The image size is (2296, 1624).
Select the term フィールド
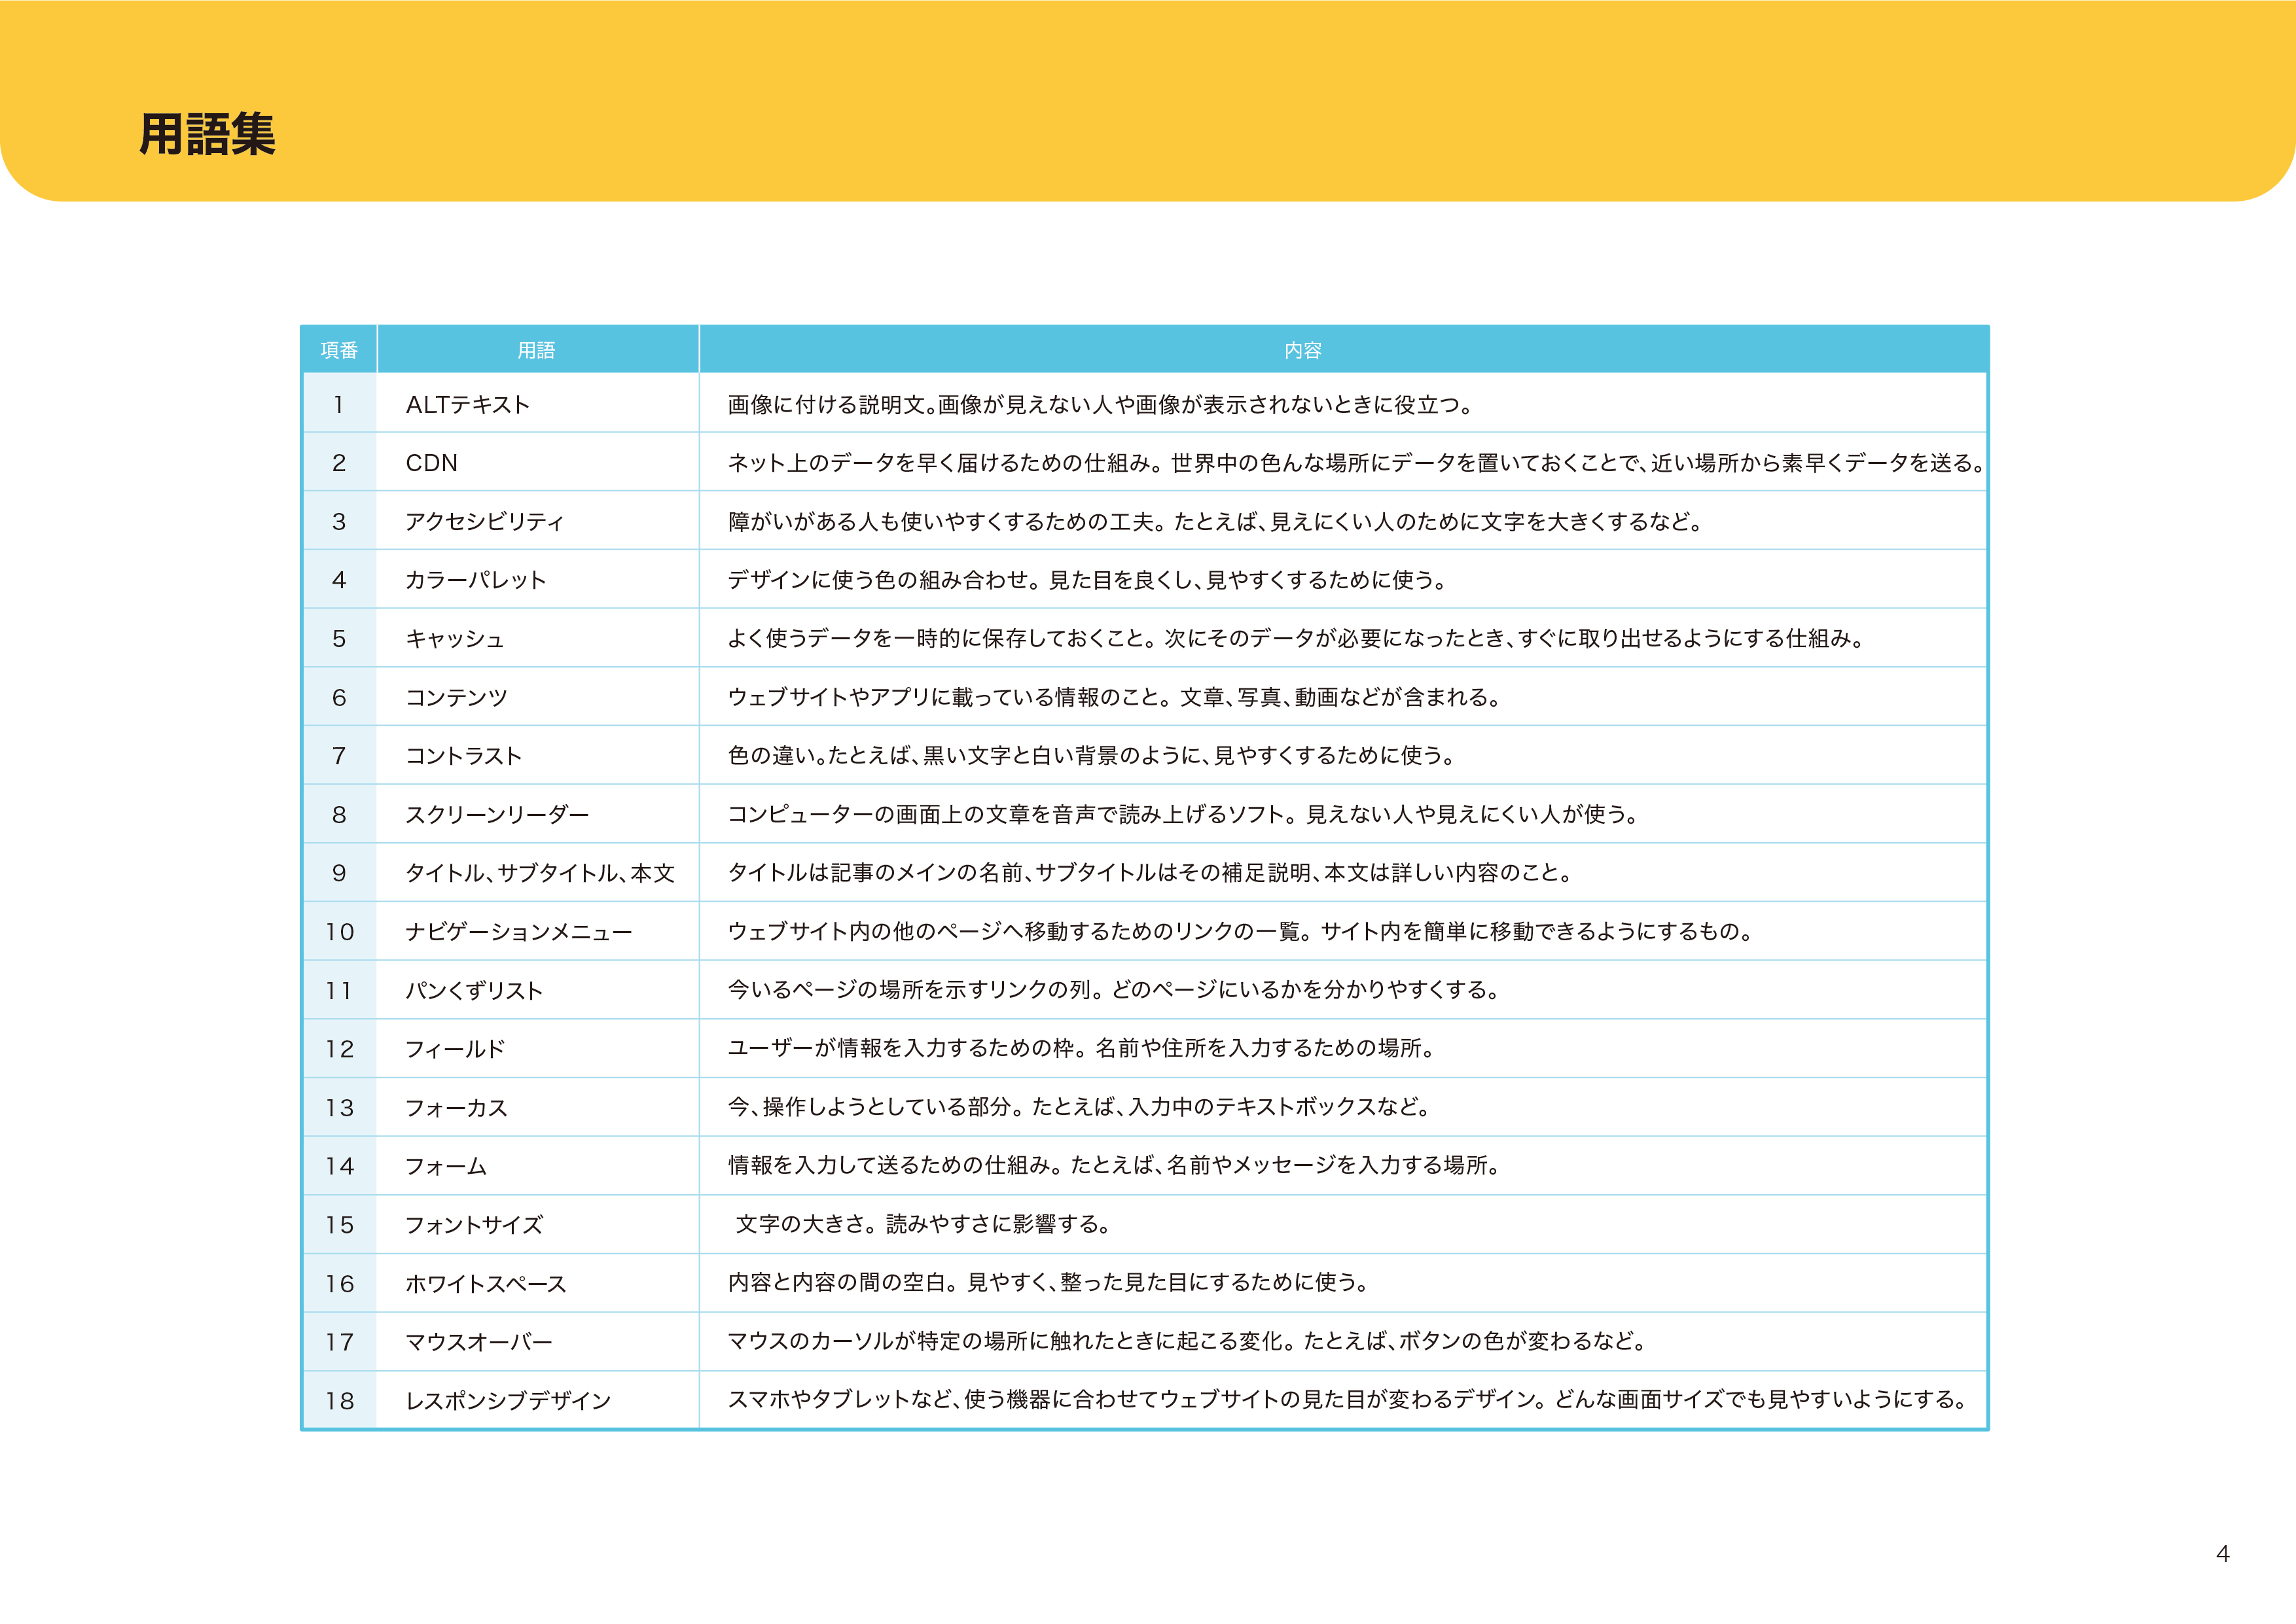click(455, 1049)
